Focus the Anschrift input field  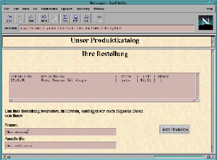point(61,145)
